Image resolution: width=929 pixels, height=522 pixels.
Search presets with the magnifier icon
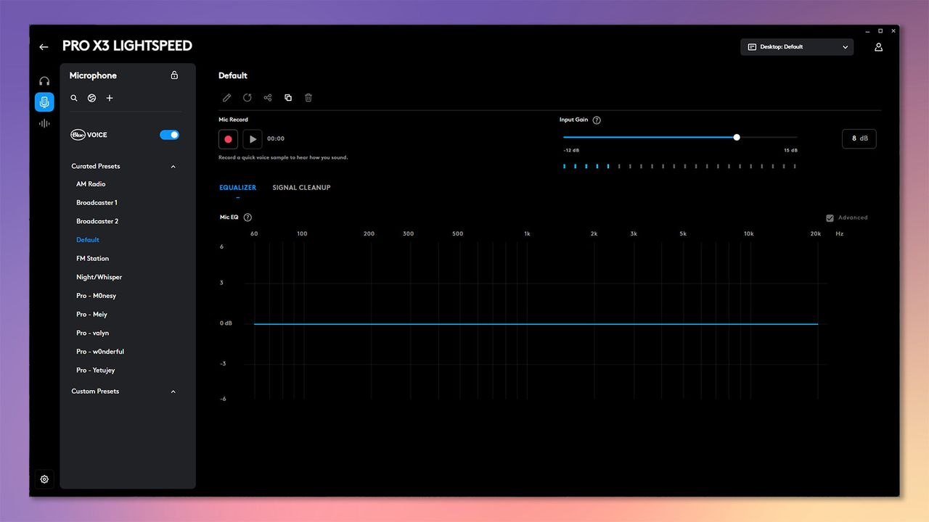74,98
